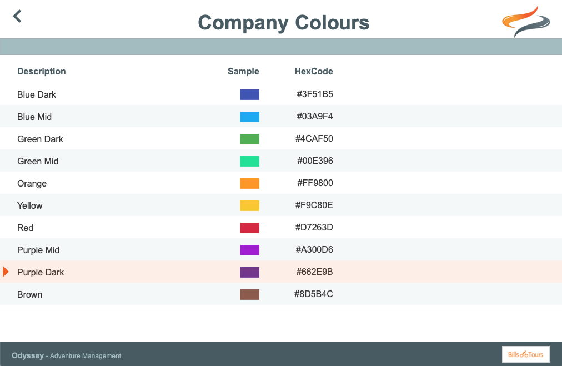Click hex code #662E9B
Viewport: 562px width, 366px height.
(314, 272)
